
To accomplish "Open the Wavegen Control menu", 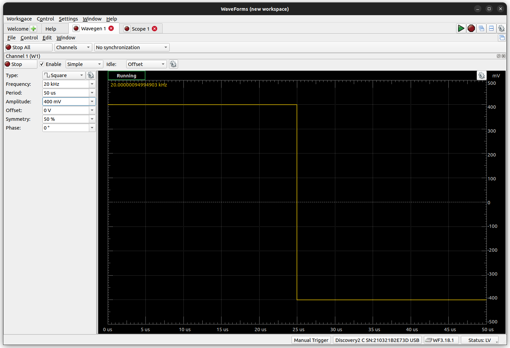I will (x=29, y=38).
